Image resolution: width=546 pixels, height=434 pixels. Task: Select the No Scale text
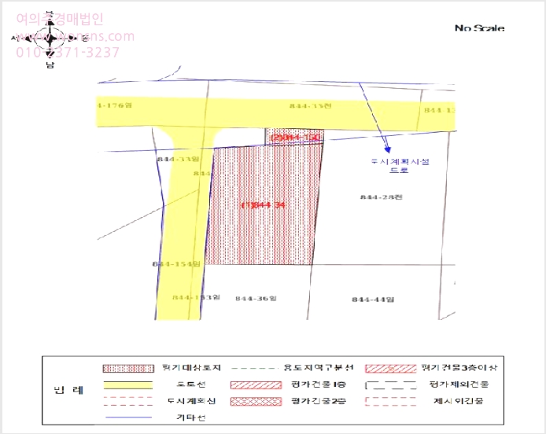tap(479, 28)
